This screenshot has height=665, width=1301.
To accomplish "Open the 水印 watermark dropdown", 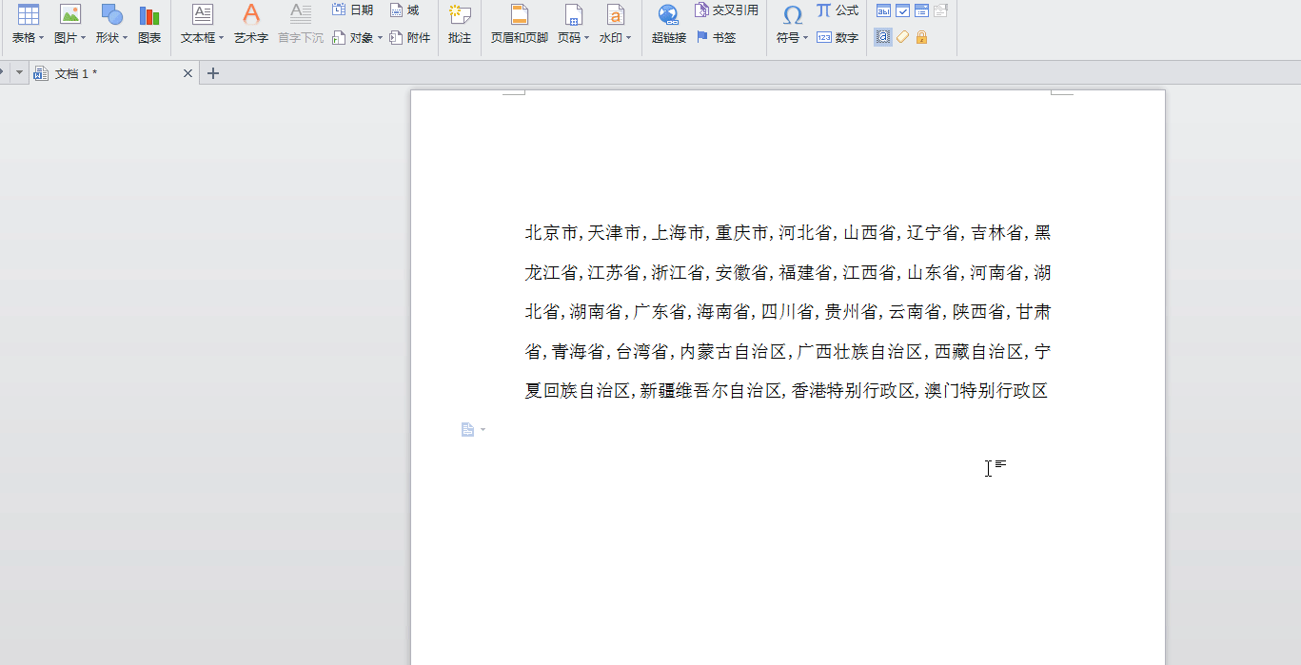I will tap(615, 38).
